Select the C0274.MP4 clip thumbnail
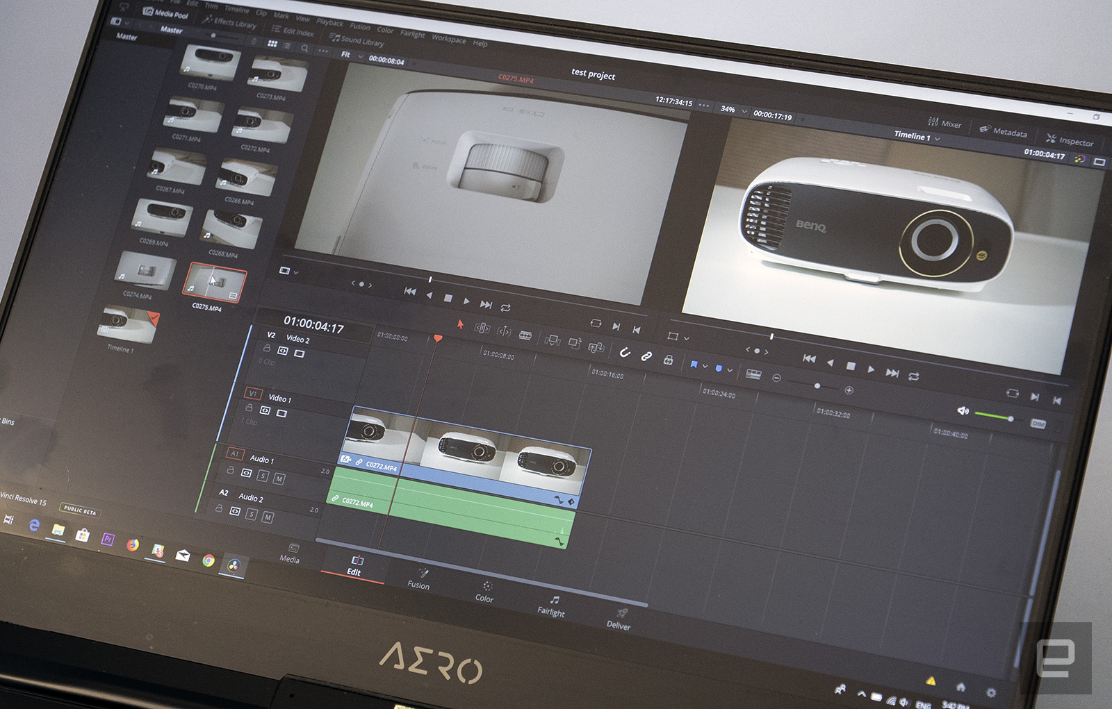Screen dimensions: 1112x709 145,271
